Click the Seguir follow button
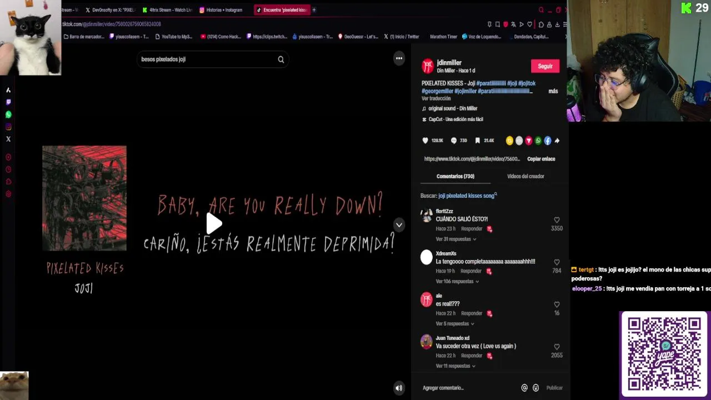The height and width of the screenshot is (400, 711). [x=545, y=66]
